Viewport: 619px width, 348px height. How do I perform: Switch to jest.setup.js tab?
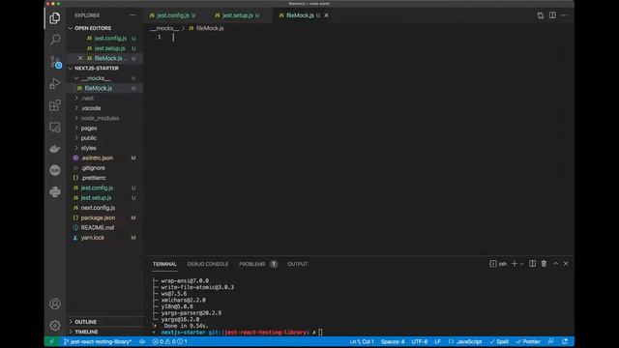(x=237, y=15)
